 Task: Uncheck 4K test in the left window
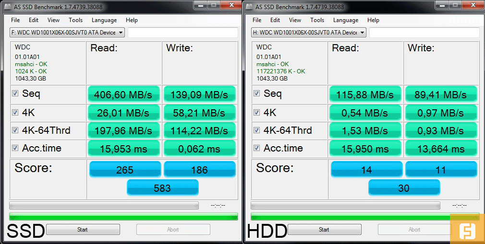[x=15, y=113]
